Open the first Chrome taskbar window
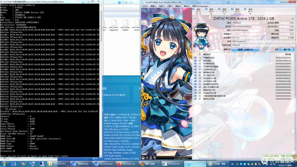The width and height of the screenshot is (297, 167). pos(81,164)
